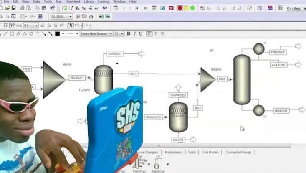Select the rectangle drawing tool
Image resolution: width=306 pixels, height=173 pixels.
[x=12, y=33]
